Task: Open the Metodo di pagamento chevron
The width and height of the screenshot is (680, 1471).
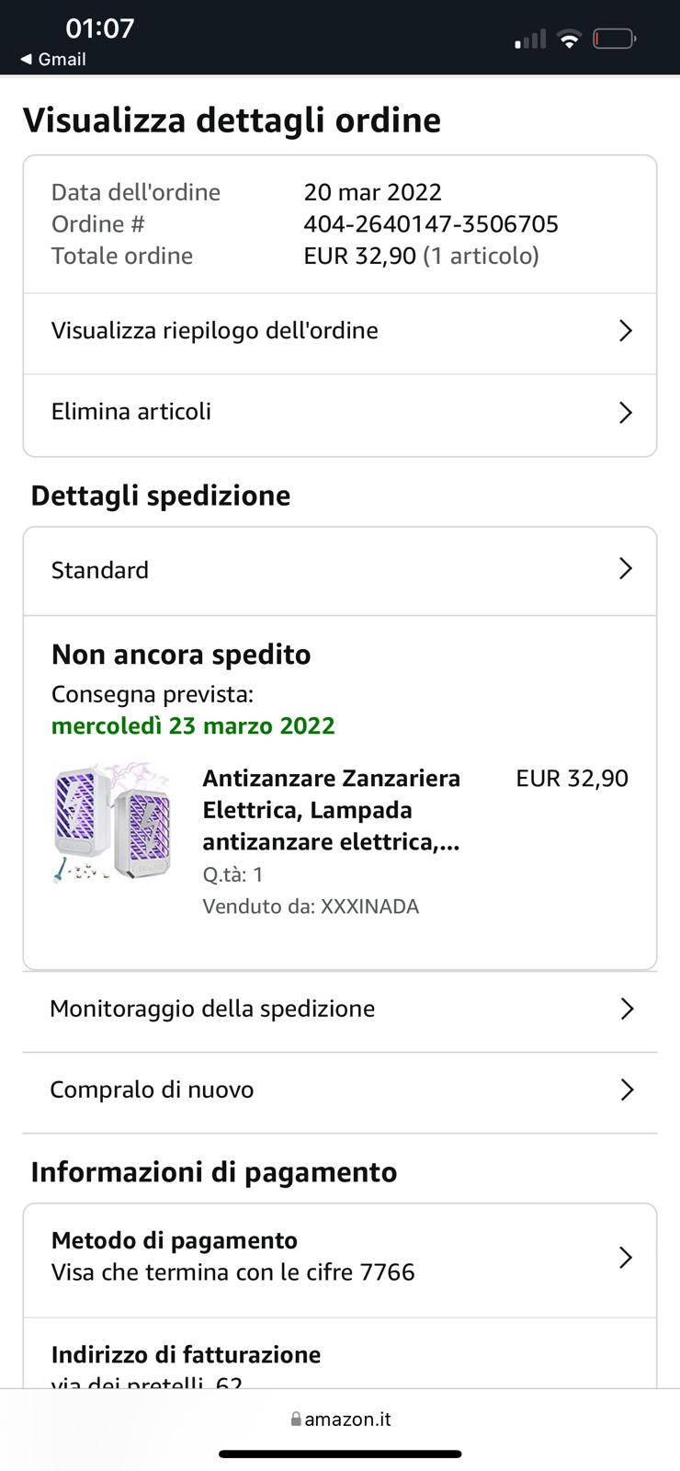Action: pos(626,1257)
